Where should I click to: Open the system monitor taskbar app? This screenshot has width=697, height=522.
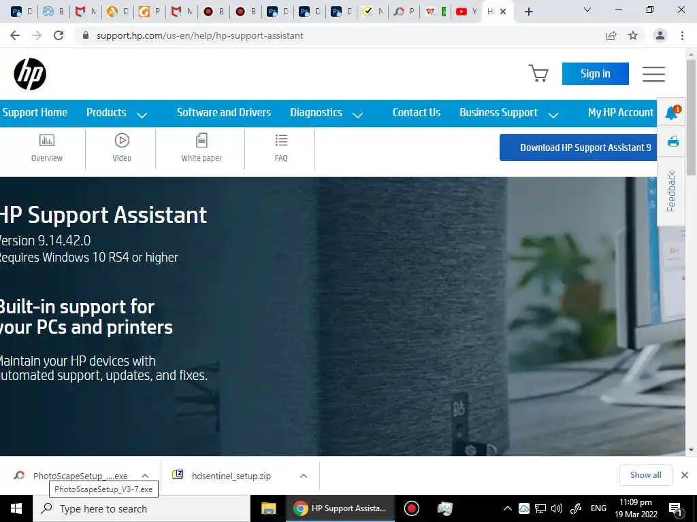click(444, 508)
